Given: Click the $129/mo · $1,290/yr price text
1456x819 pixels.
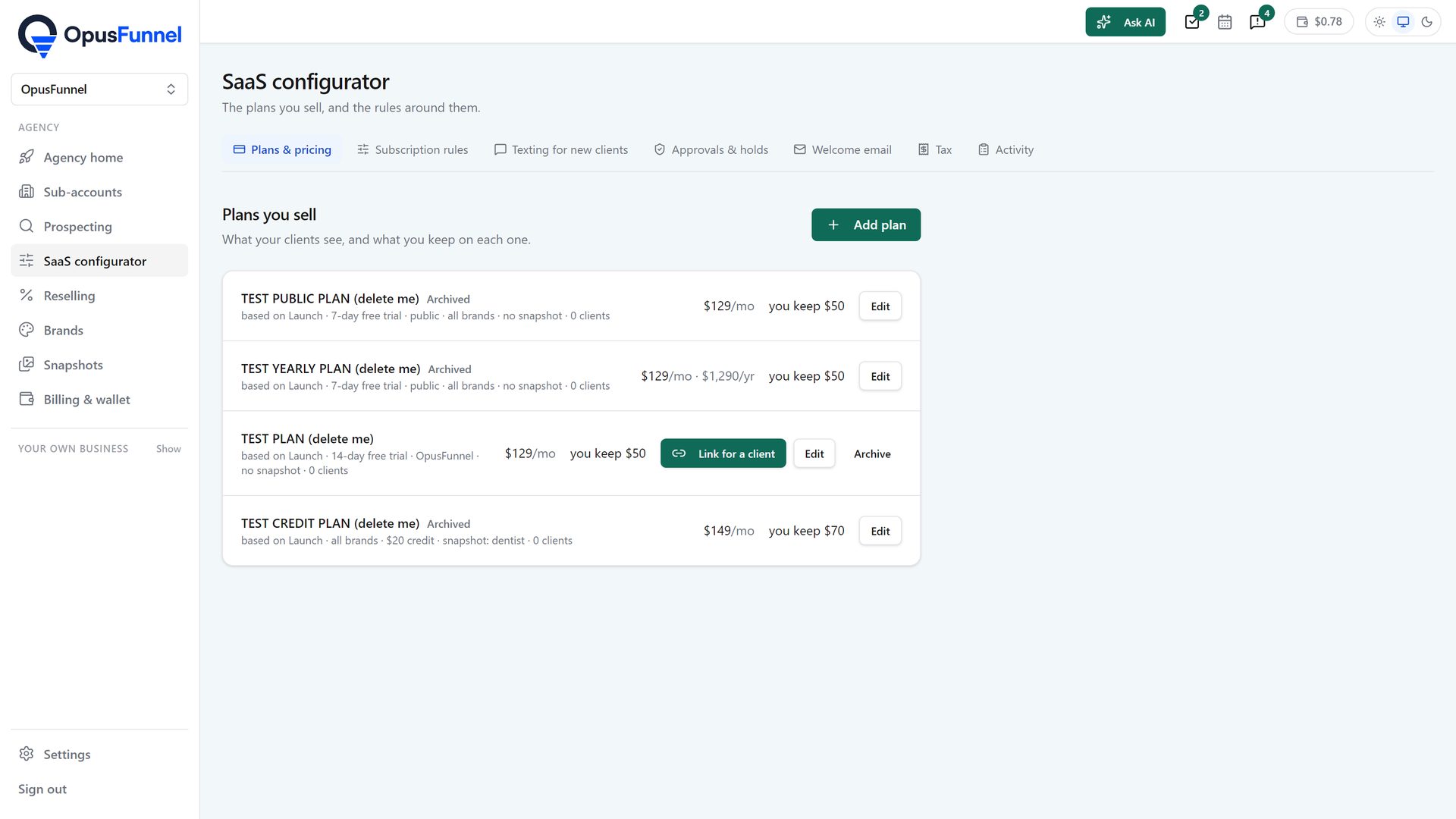Looking at the screenshot, I should point(698,376).
